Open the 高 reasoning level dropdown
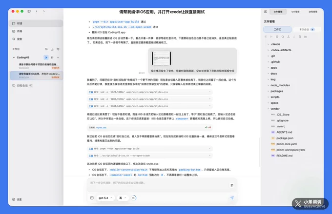Screen dimensions: 332x214 (123, 198)
